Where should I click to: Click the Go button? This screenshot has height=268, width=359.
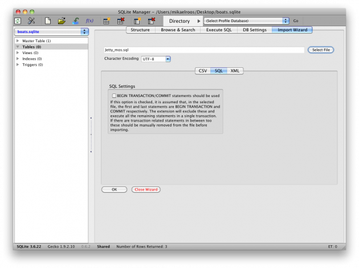coord(296,21)
